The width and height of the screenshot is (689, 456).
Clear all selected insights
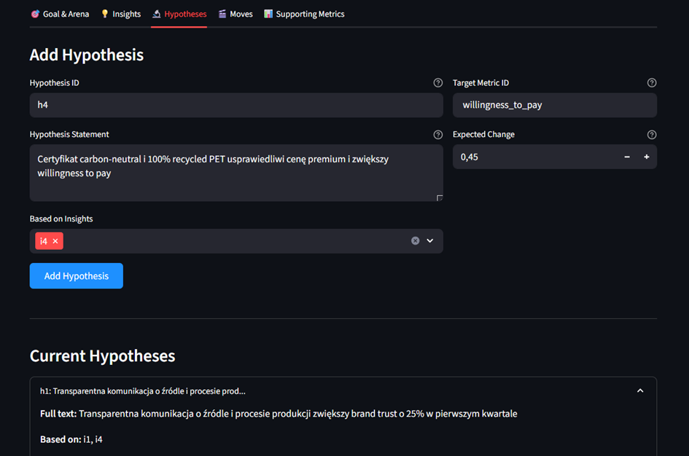[416, 240]
